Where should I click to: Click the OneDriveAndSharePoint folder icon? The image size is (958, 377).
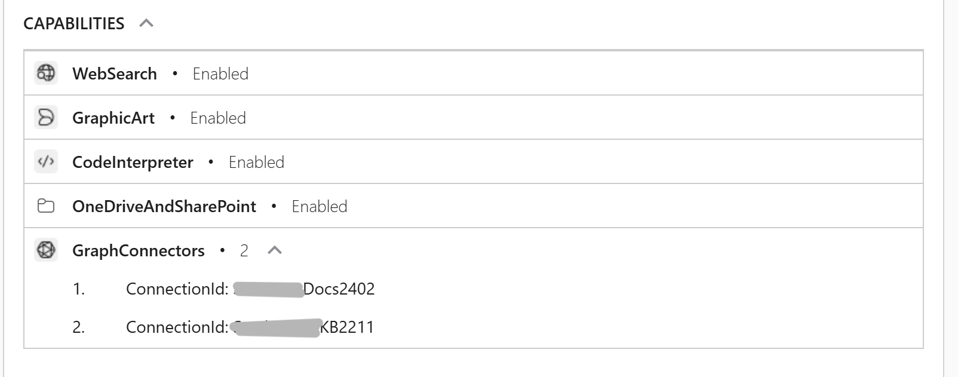click(46, 206)
